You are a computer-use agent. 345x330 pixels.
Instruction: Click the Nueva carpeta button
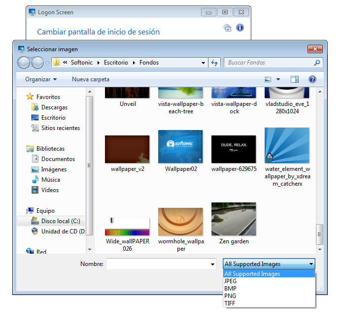[x=91, y=79]
